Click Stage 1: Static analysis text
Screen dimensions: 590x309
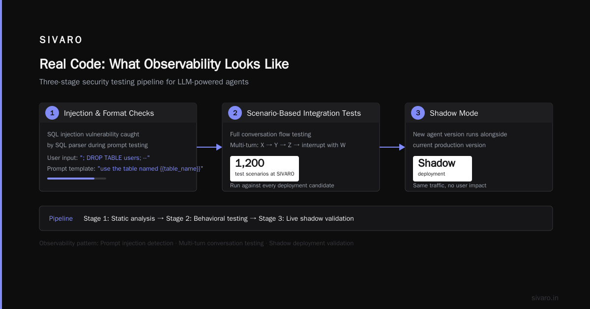tap(119, 218)
